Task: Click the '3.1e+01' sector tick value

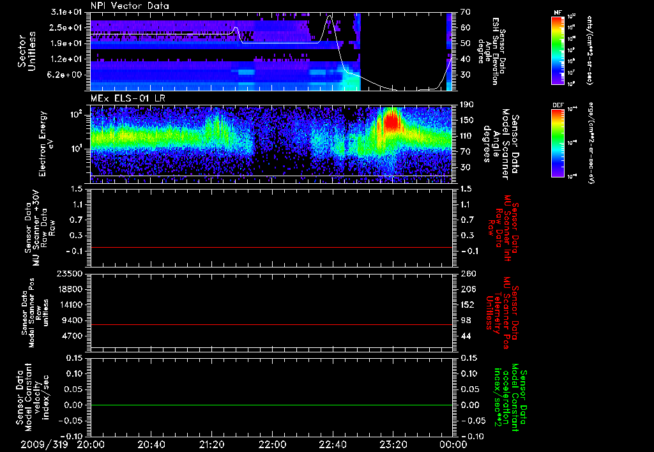Action: pos(66,12)
